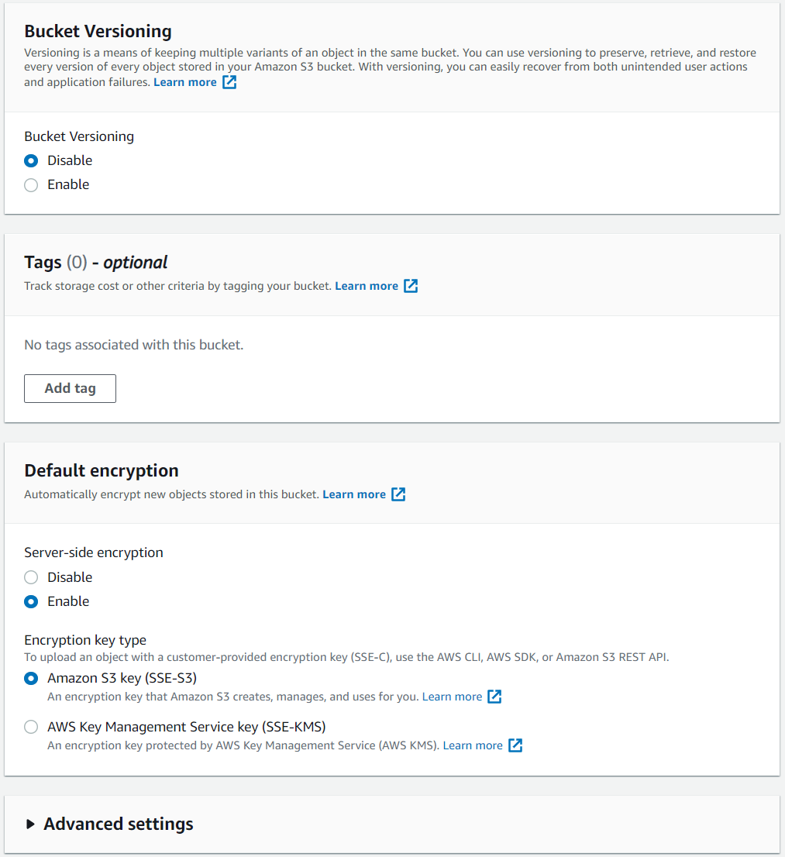Select Disable under Bucket Versioning
Image resolution: width=785 pixels, height=857 pixels.
(31, 160)
